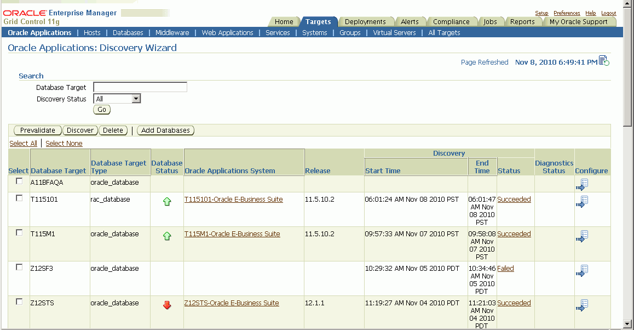Check the Z12STS row checkbox
Viewport: 634px width, 330px height.
(19, 301)
